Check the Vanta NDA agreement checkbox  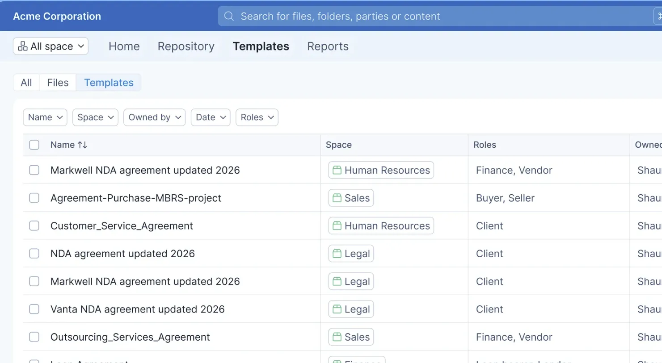[x=34, y=309]
